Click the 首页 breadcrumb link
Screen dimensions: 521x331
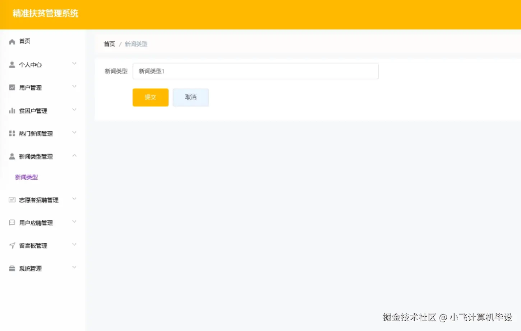point(109,44)
